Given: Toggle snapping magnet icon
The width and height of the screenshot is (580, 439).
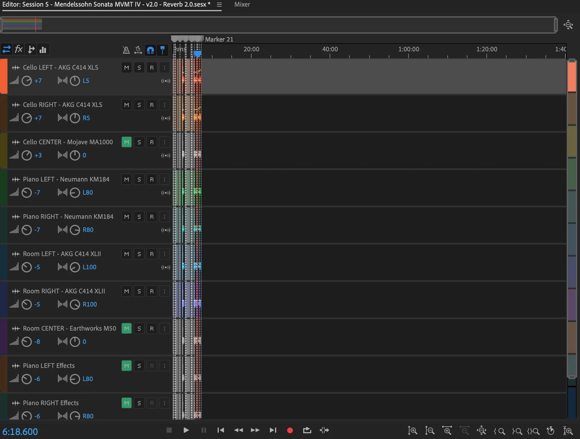Looking at the screenshot, I should [150, 50].
